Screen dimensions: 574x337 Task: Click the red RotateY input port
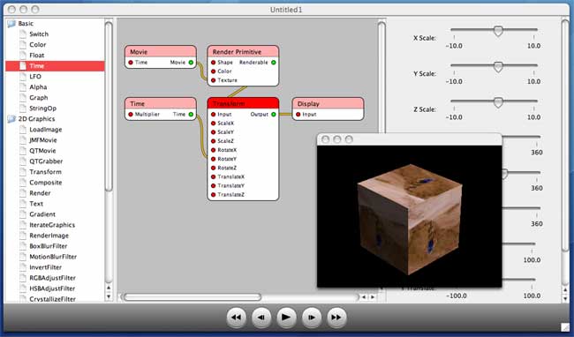click(213, 159)
